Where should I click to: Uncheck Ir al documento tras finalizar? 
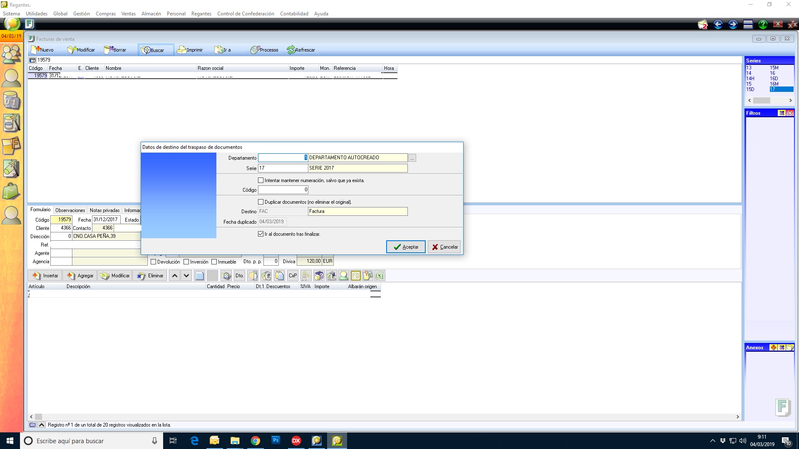coord(261,234)
